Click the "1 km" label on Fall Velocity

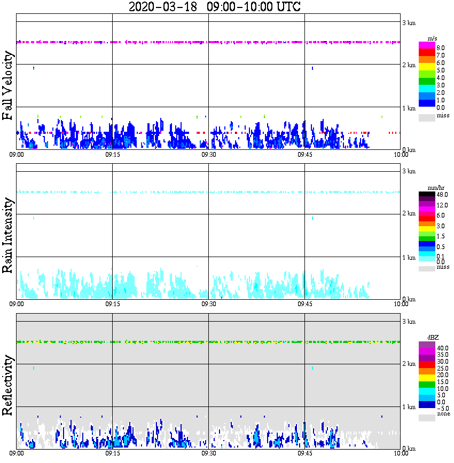point(409,108)
